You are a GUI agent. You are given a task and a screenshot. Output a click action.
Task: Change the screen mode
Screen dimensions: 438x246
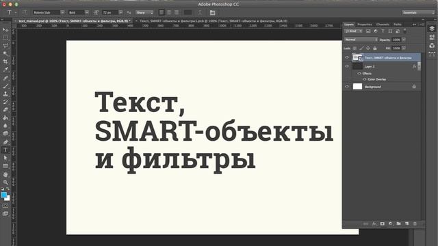click(x=5, y=214)
